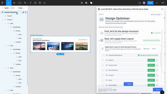Toggle Design Readiness 30% collapse arrow
The width and height of the screenshot is (167, 94).
click(159, 40)
